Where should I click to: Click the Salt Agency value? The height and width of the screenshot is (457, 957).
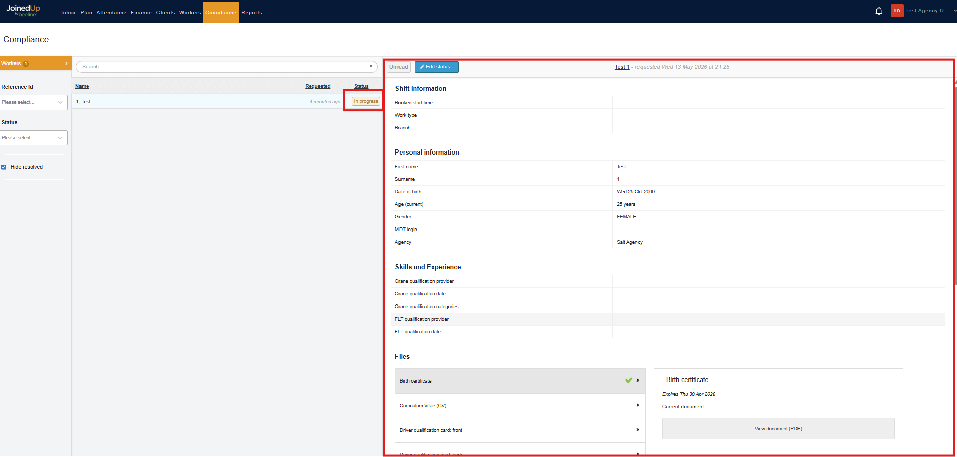point(629,242)
